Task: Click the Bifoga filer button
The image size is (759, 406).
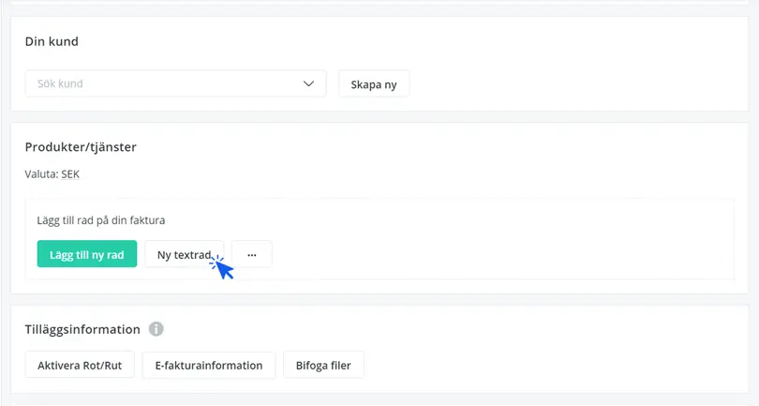Action: click(x=323, y=365)
